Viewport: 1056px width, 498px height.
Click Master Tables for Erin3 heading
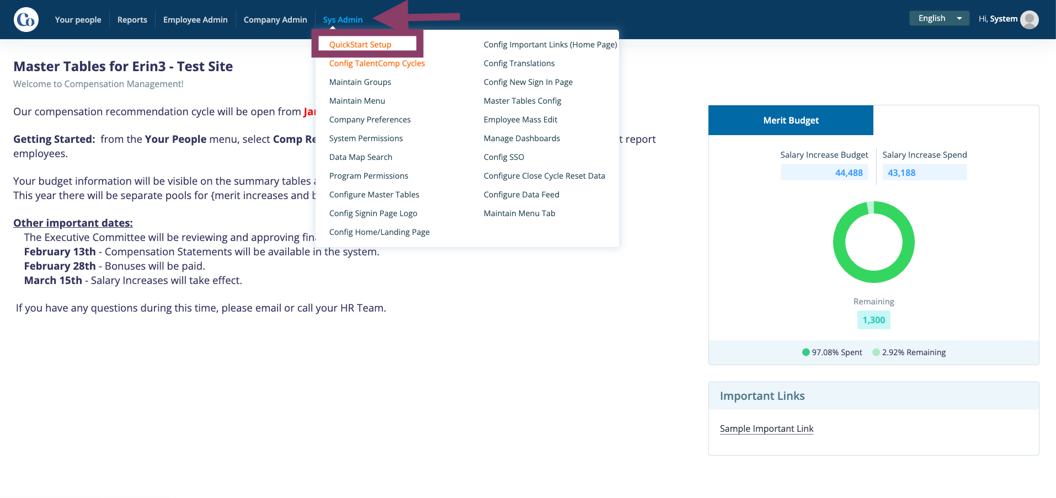pyautogui.click(x=123, y=67)
